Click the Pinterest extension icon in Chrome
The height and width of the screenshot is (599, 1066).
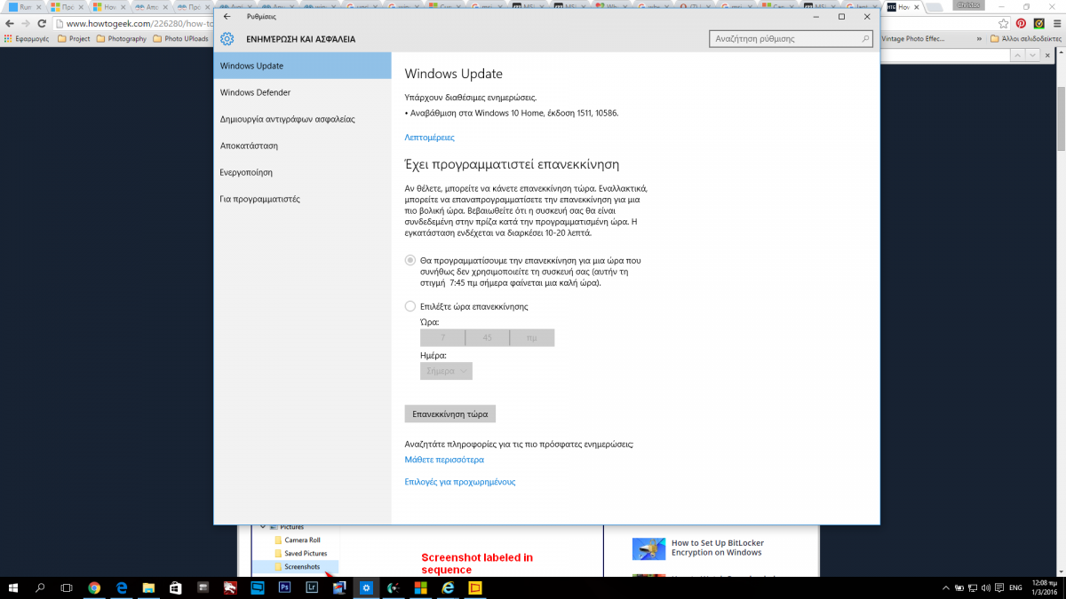(x=1022, y=23)
